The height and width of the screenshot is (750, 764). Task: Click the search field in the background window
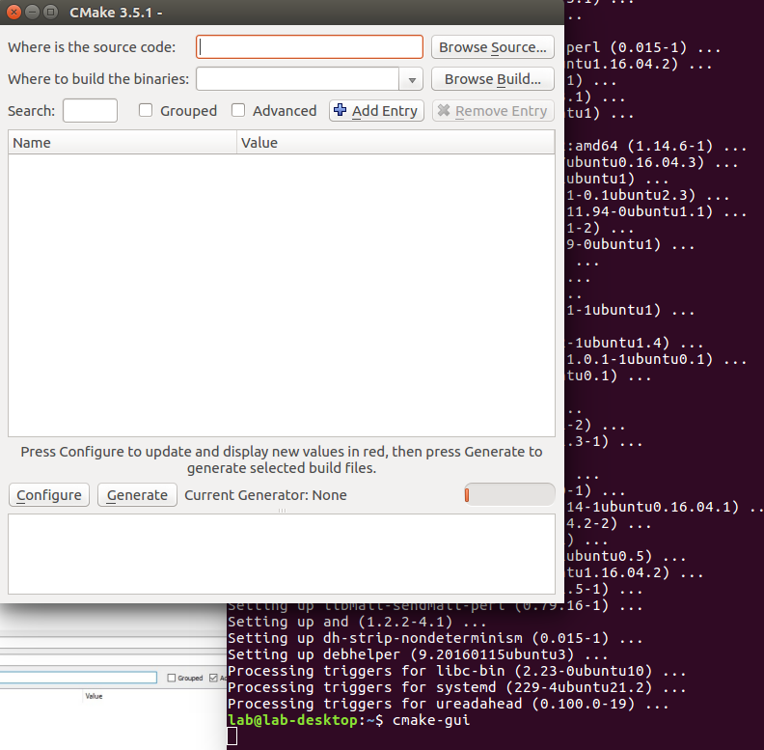click(x=78, y=678)
